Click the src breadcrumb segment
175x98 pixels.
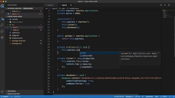46,8
